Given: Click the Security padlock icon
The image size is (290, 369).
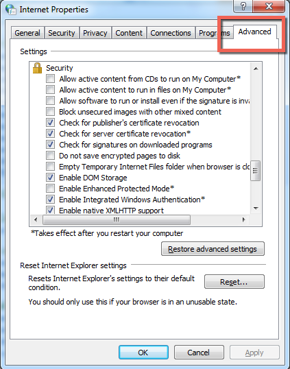Looking at the screenshot, I should pos(37,68).
